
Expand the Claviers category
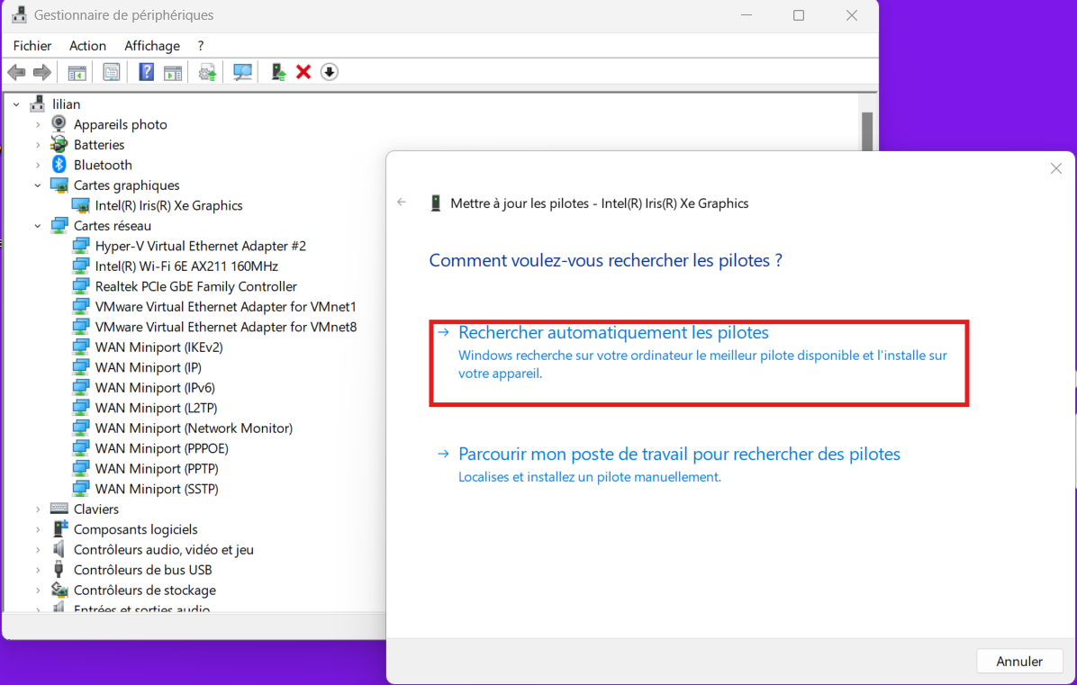pyautogui.click(x=38, y=509)
